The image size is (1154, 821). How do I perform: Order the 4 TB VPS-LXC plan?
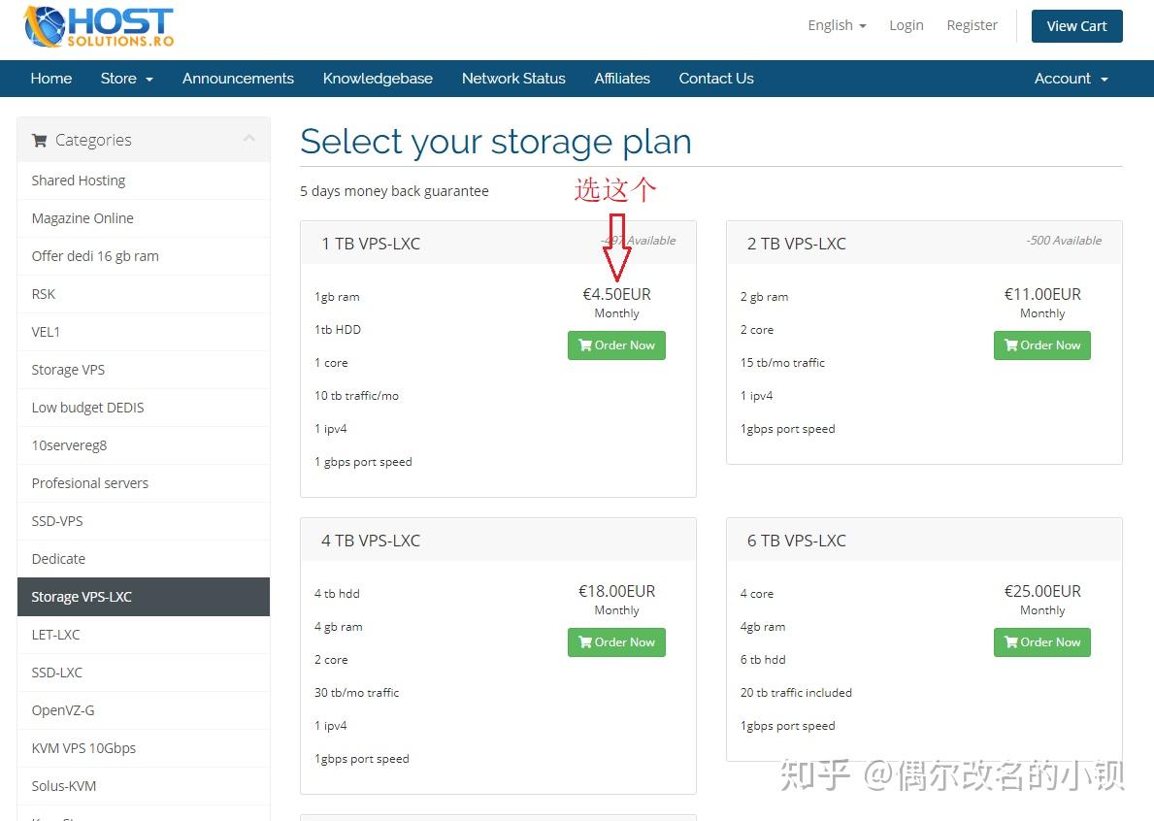616,641
